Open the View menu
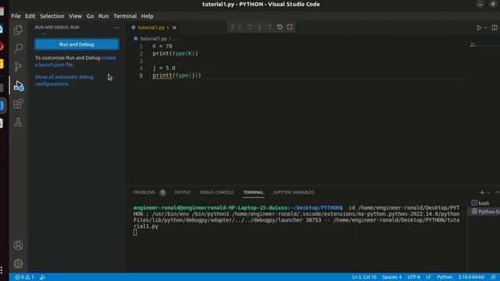 (75, 16)
